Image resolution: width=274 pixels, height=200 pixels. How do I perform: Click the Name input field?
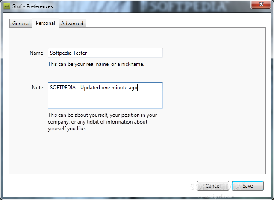coord(105,53)
